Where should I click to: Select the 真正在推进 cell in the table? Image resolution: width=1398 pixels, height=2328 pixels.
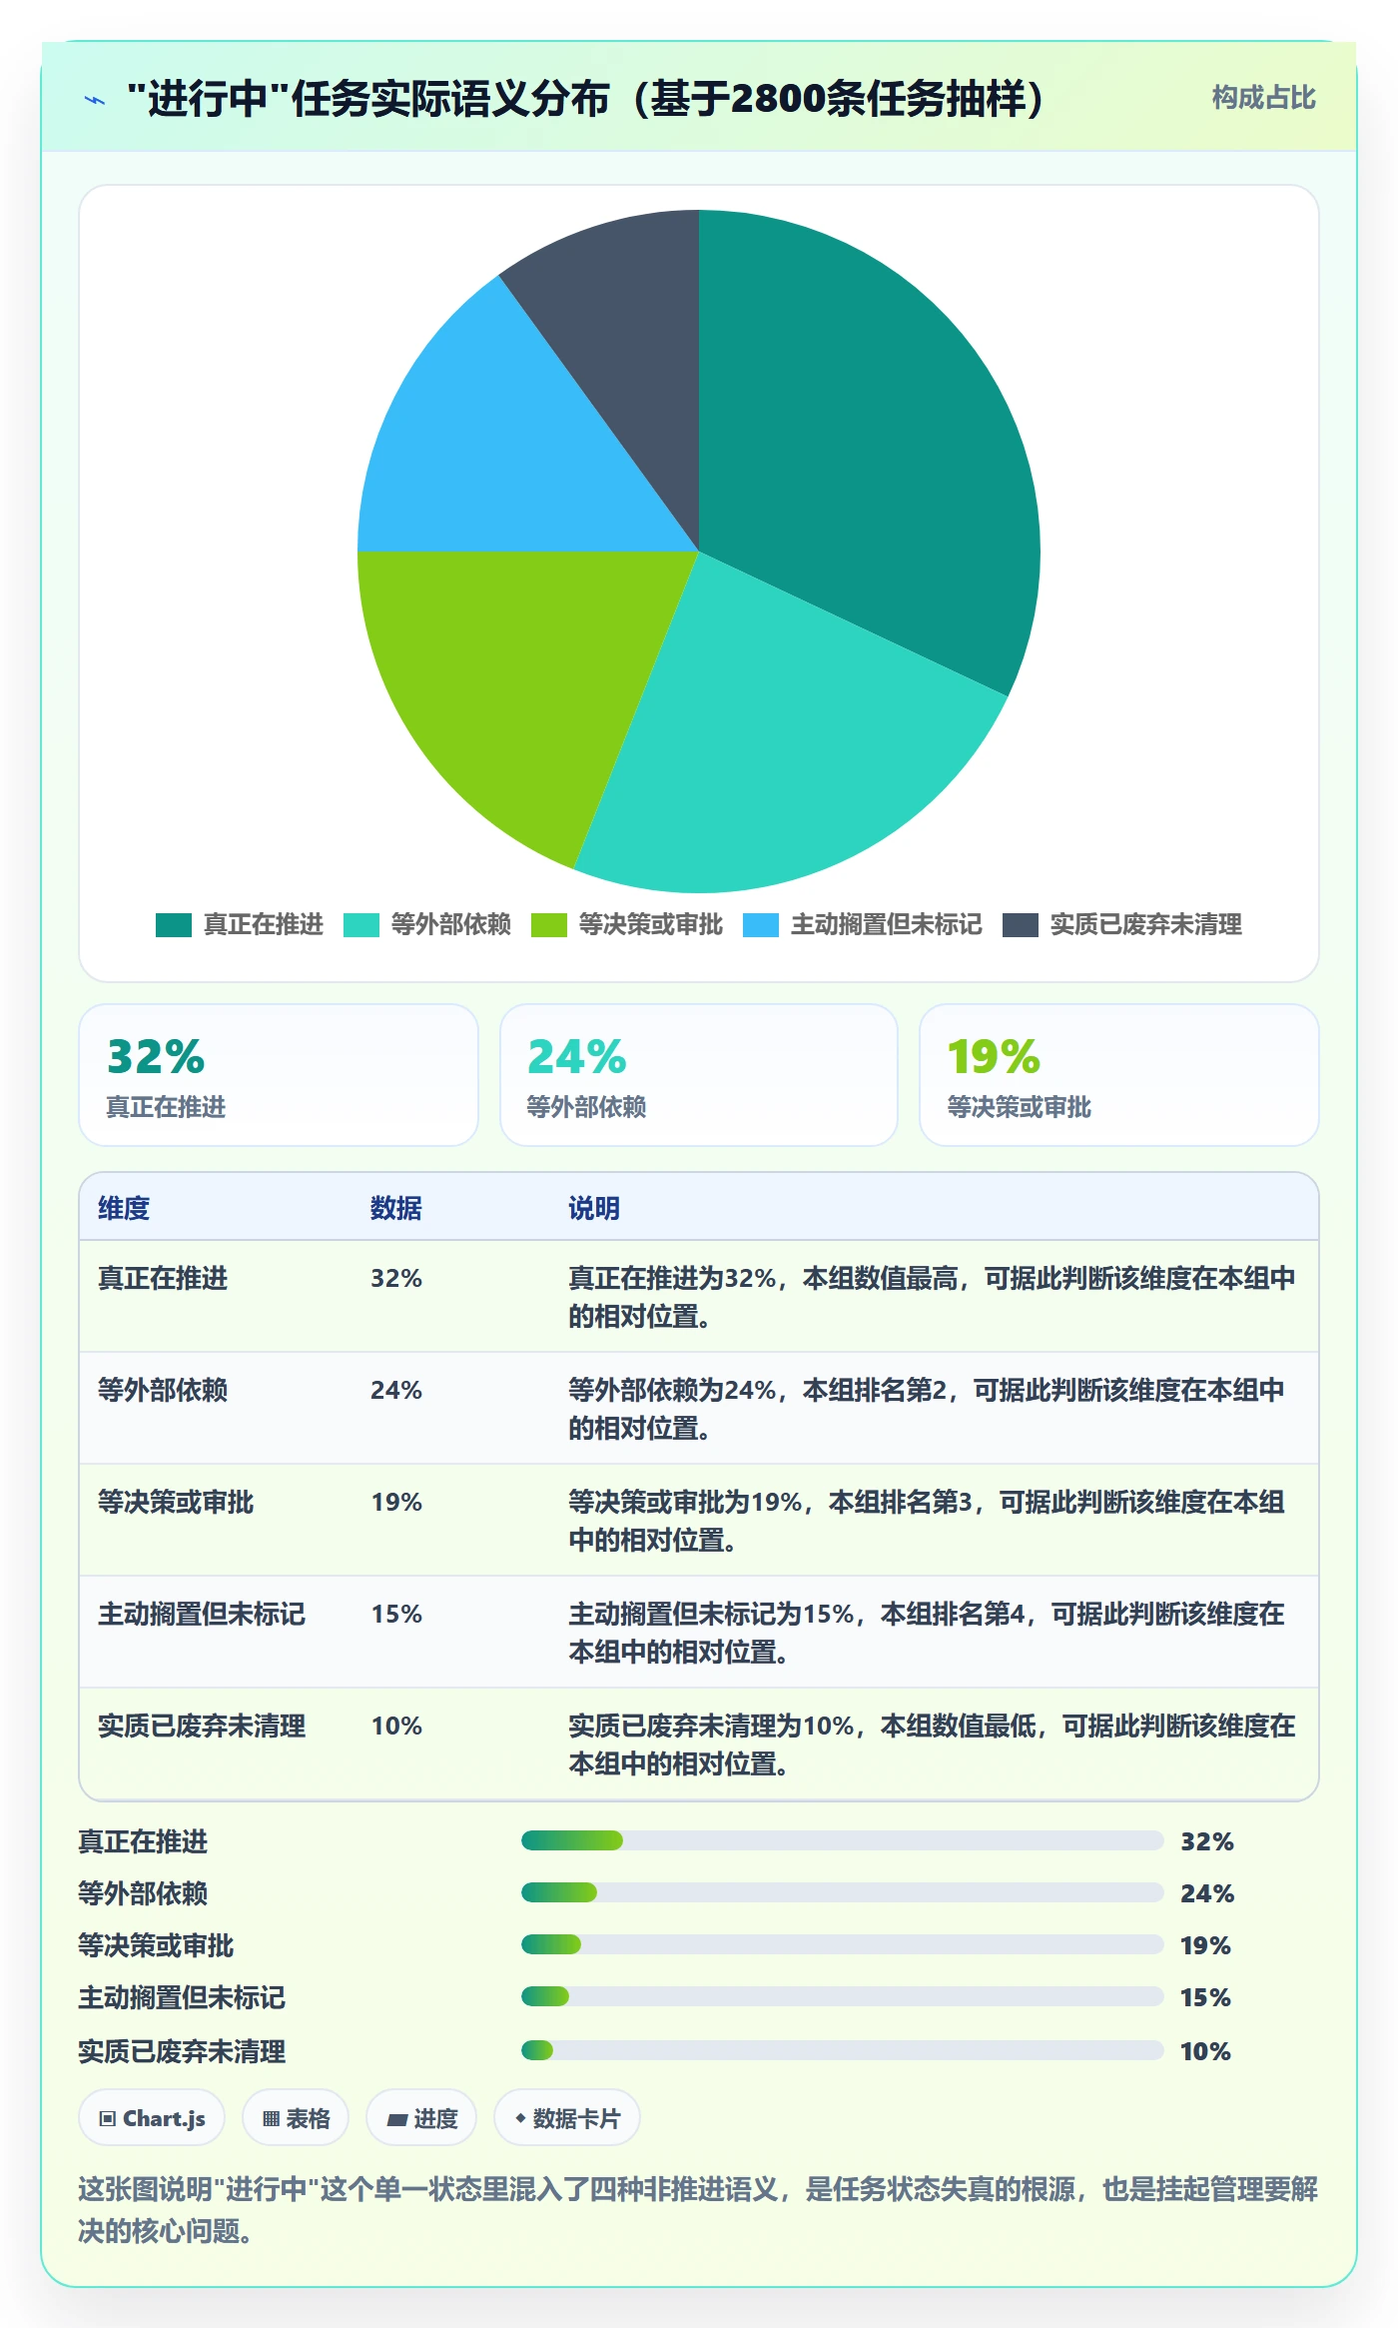coord(163,1278)
